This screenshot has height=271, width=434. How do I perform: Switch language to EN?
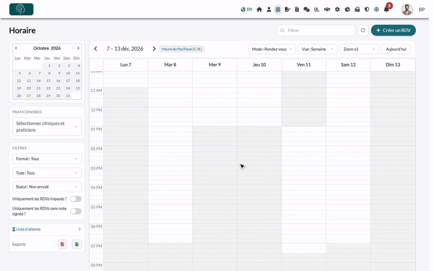click(246, 9)
